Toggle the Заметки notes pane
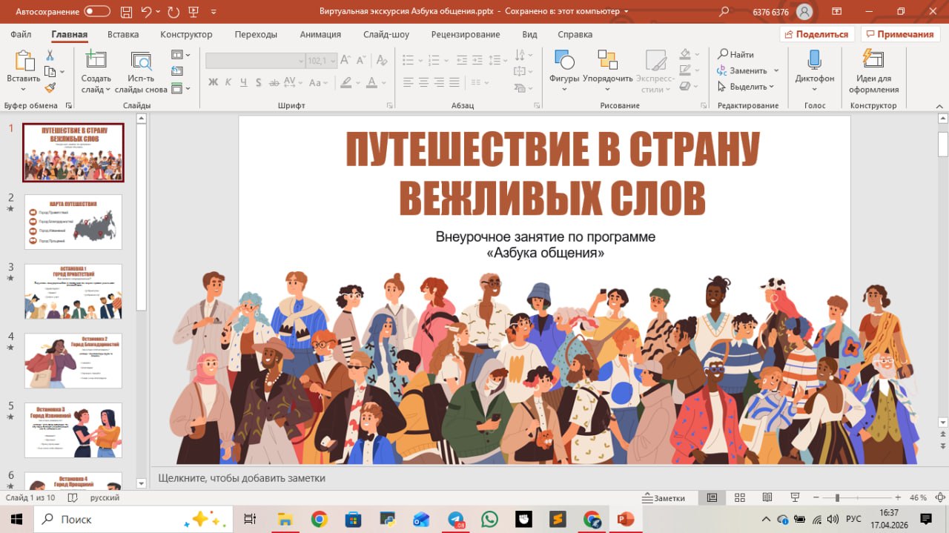 [664, 498]
